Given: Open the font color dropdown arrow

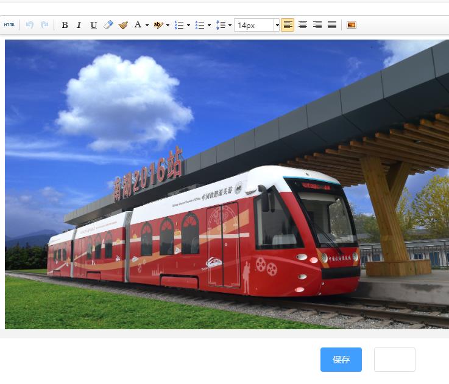Looking at the screenshot, I should [x=147, y=26].
